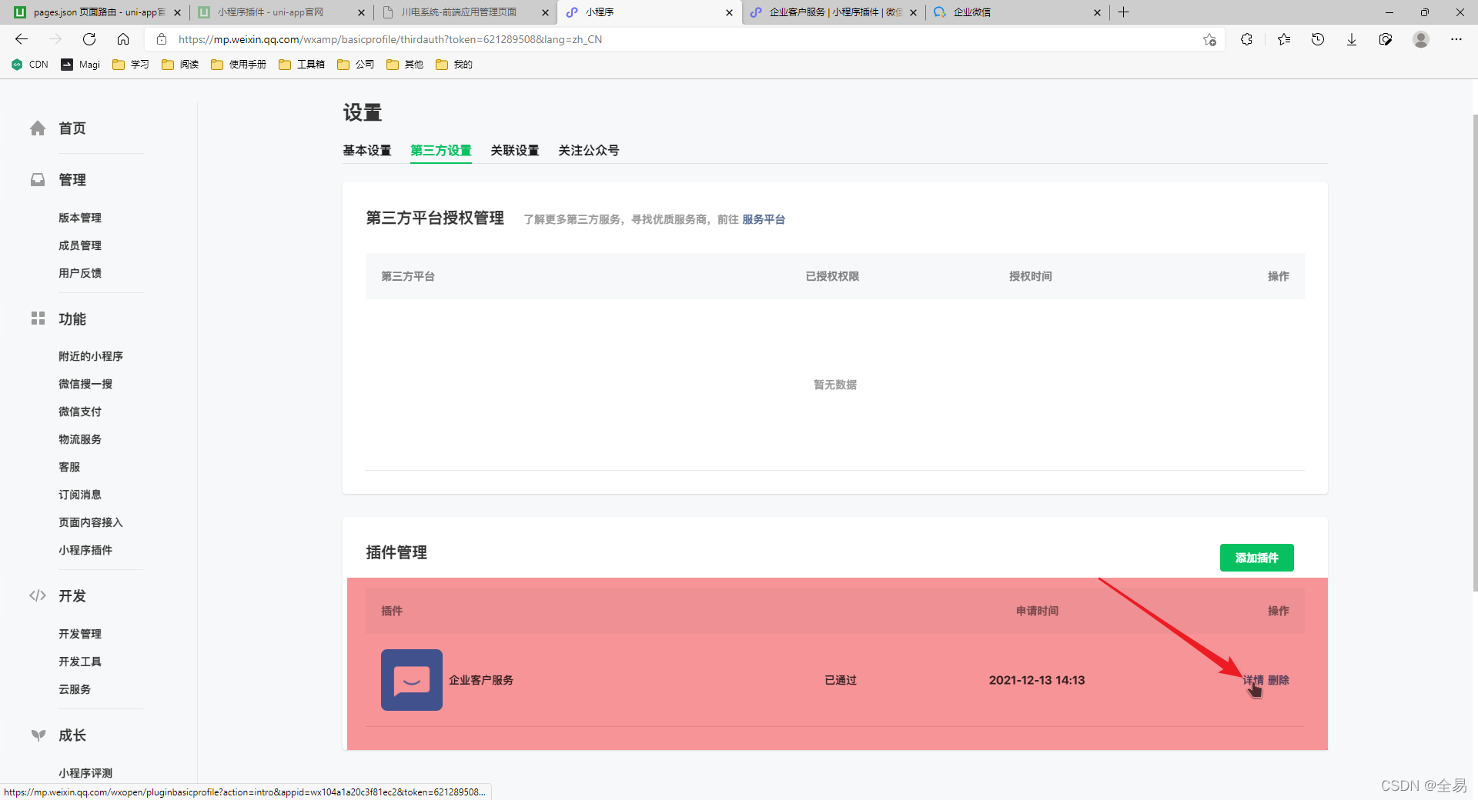Open the CDN bookmark
Viewport: 1478px width, 800px height.
(30, 65)
